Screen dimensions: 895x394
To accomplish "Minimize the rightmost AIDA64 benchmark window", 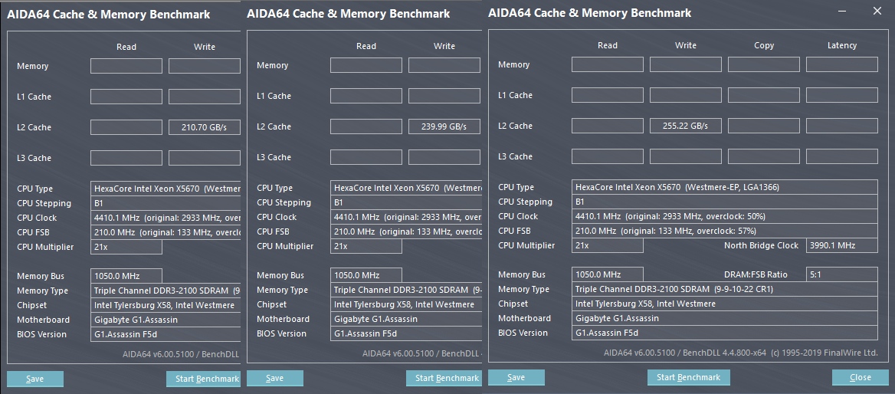I will point(843,11).
